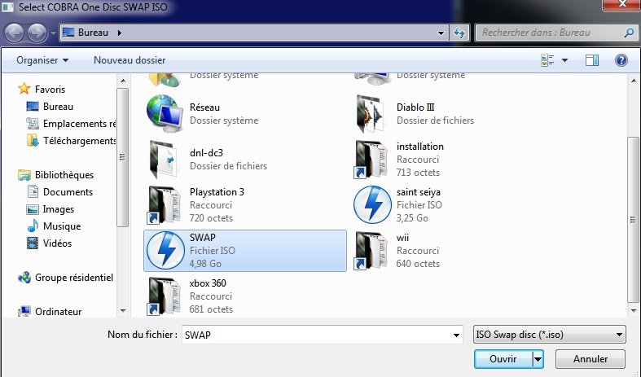Click Nouveau dossier in the toolbar

point(130,60)
